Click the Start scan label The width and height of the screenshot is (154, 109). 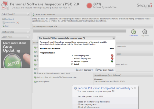[133, 36]
